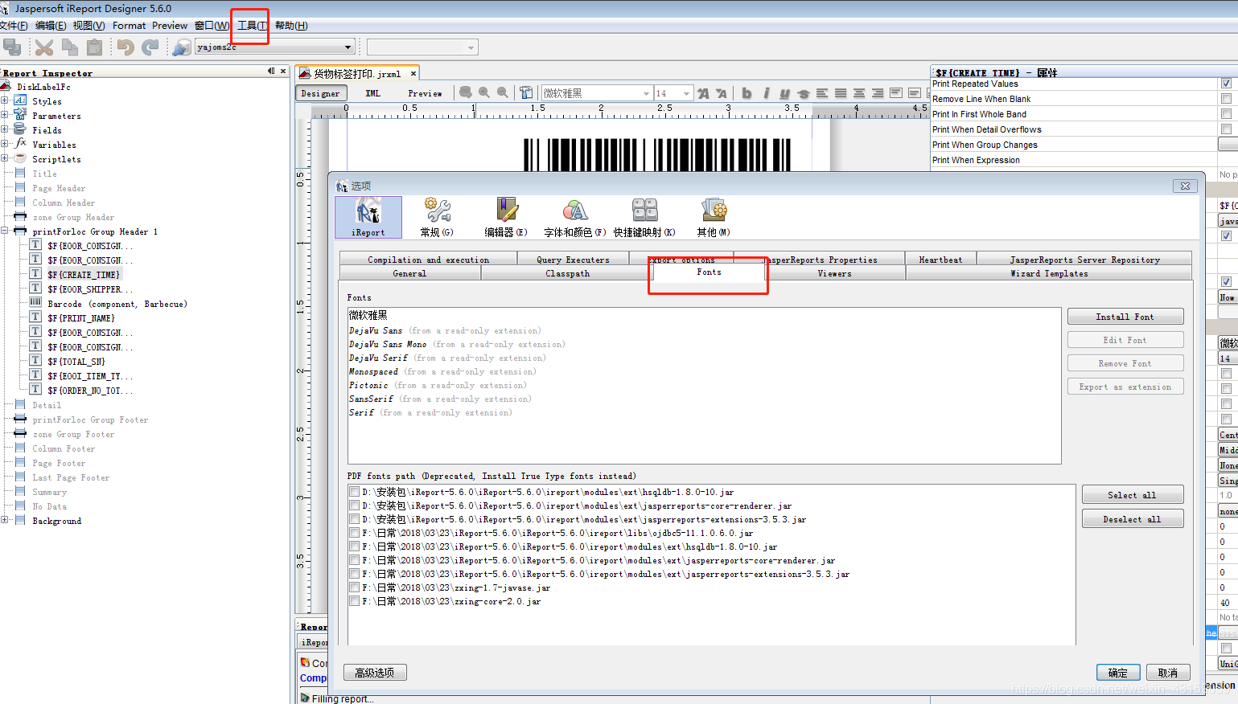Check the zxing-core-2.0.jar checkbox
Image resolution: width=1238 pixels, height=704 pixels.
pos(354,601)
